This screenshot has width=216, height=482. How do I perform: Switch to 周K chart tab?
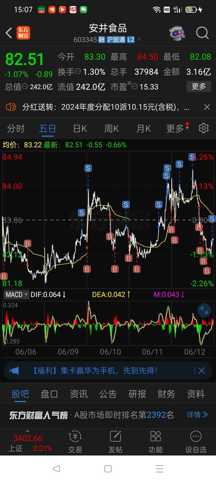[112, 129]
